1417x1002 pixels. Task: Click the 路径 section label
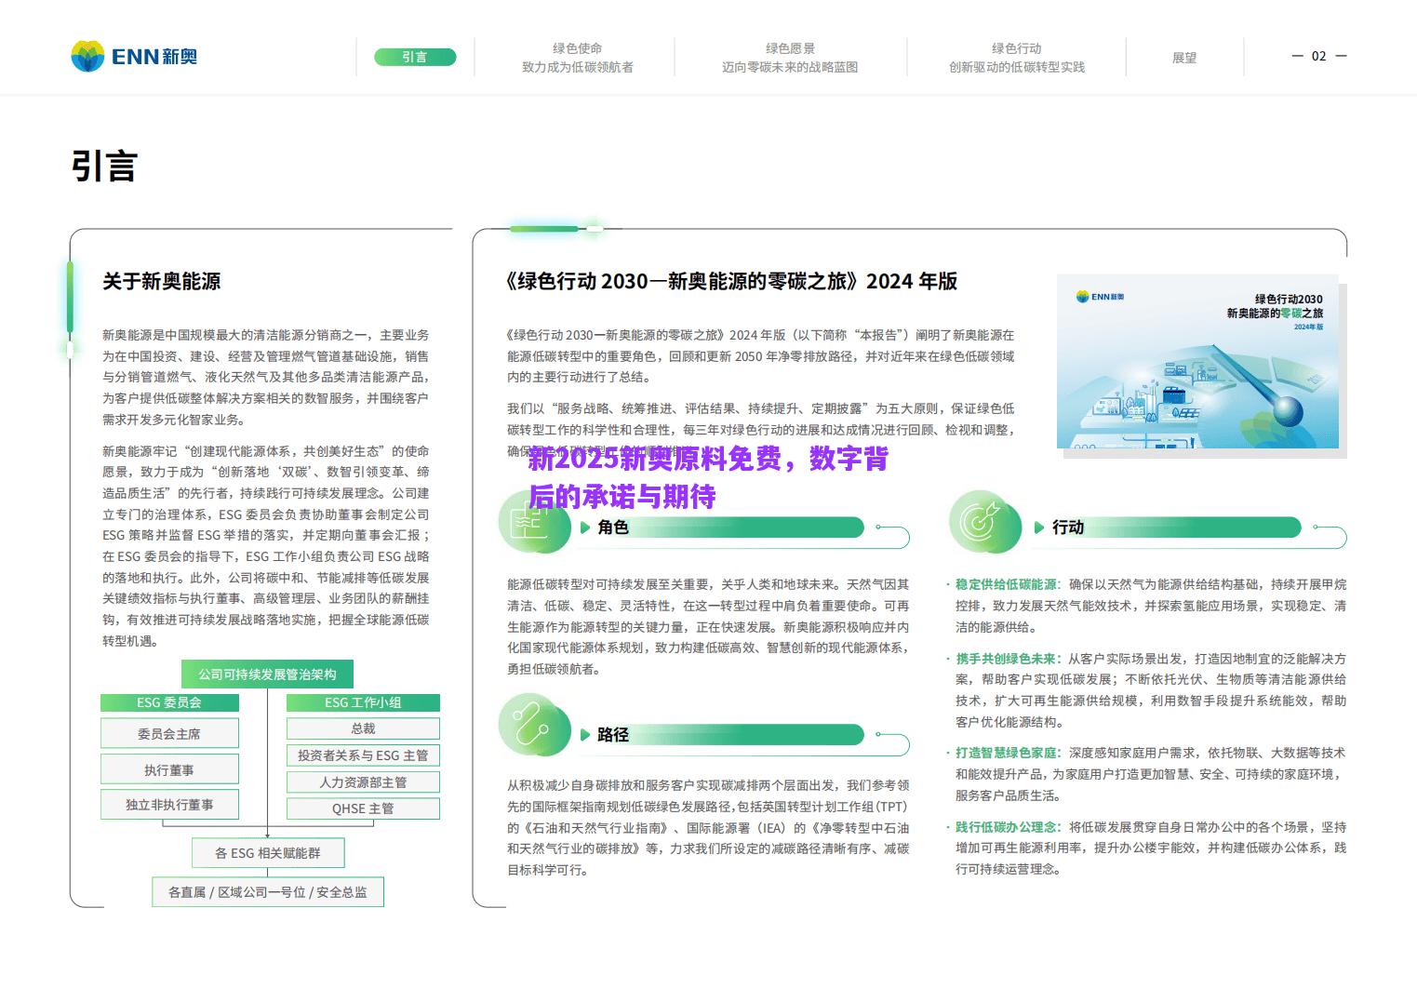click(613, 735)
